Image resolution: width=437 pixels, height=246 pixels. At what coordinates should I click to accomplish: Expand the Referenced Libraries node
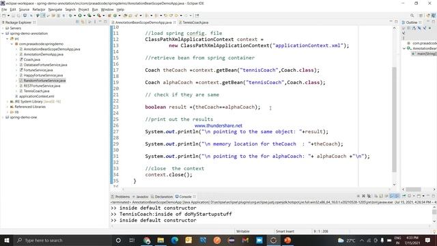pos(8,107)
